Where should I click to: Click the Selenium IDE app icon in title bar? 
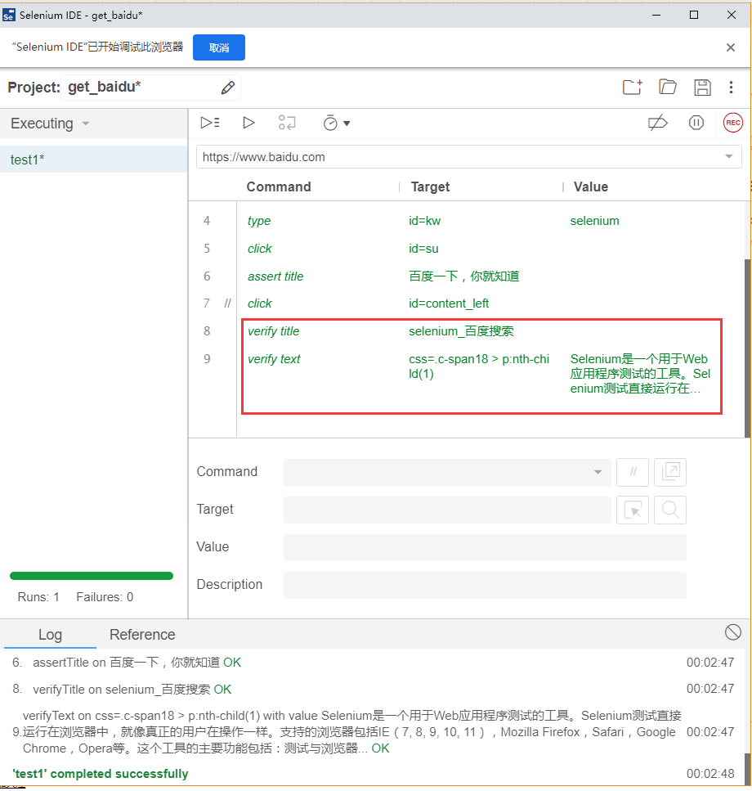pyautogui.click(x=8, y=16)
